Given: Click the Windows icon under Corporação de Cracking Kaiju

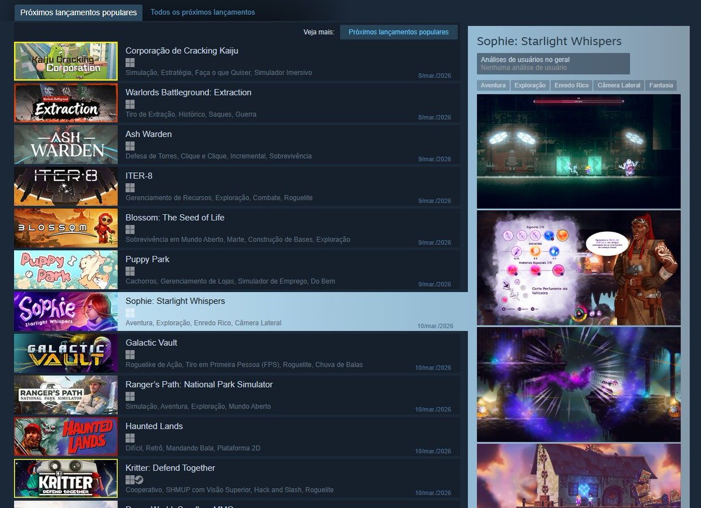Looking at the screenshot, I should (129, 62).
